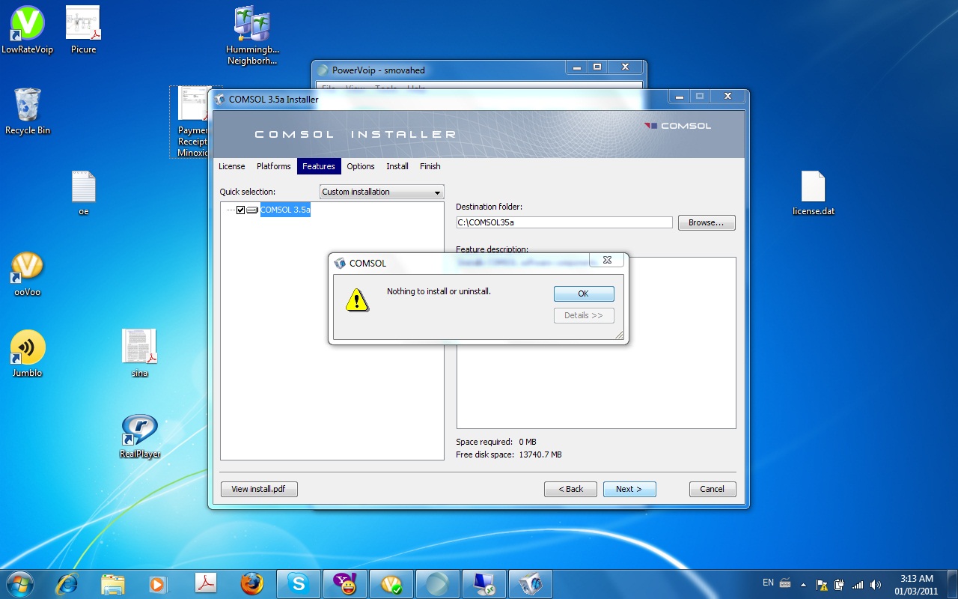Screen dimensions: 958x599
Task: Select Payment Receipt PDF desktop icon
Action: [192, 122]
